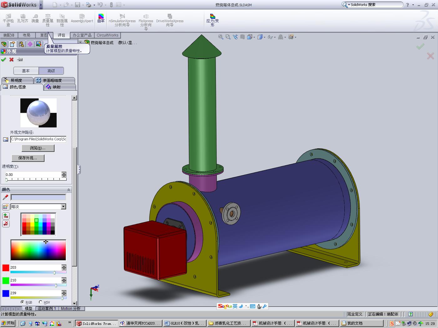Click the Zoom to Fit icon

[221, 37]
